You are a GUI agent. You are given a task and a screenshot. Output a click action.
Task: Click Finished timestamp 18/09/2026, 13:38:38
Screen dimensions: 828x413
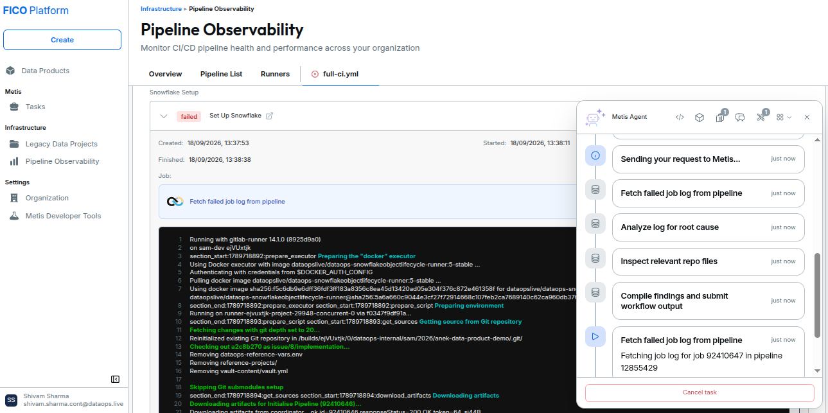[220, 159]
